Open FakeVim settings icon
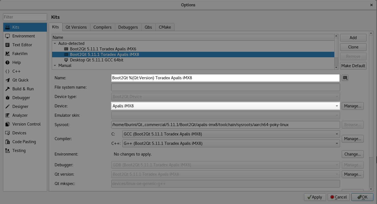377x204 pixels. (x=7, y=54)
